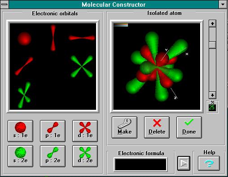Click the Make wrench button
Image resolution: width=228 pixels, height=177 pixels.
click(124, 127)
